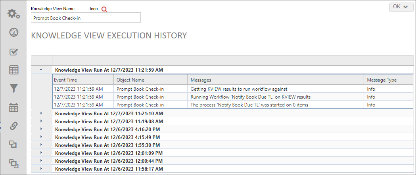Expand the run at 12/6/2023 4:16:20 PM
The height and width of the screenshot is (175, 416).
coord(41,129)
